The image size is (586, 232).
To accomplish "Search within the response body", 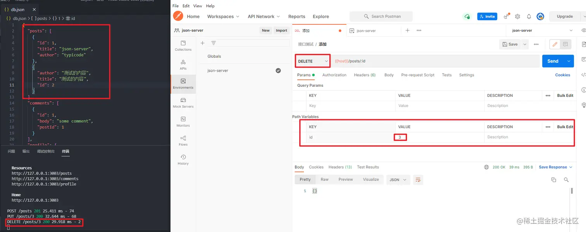I will (566, 180).
